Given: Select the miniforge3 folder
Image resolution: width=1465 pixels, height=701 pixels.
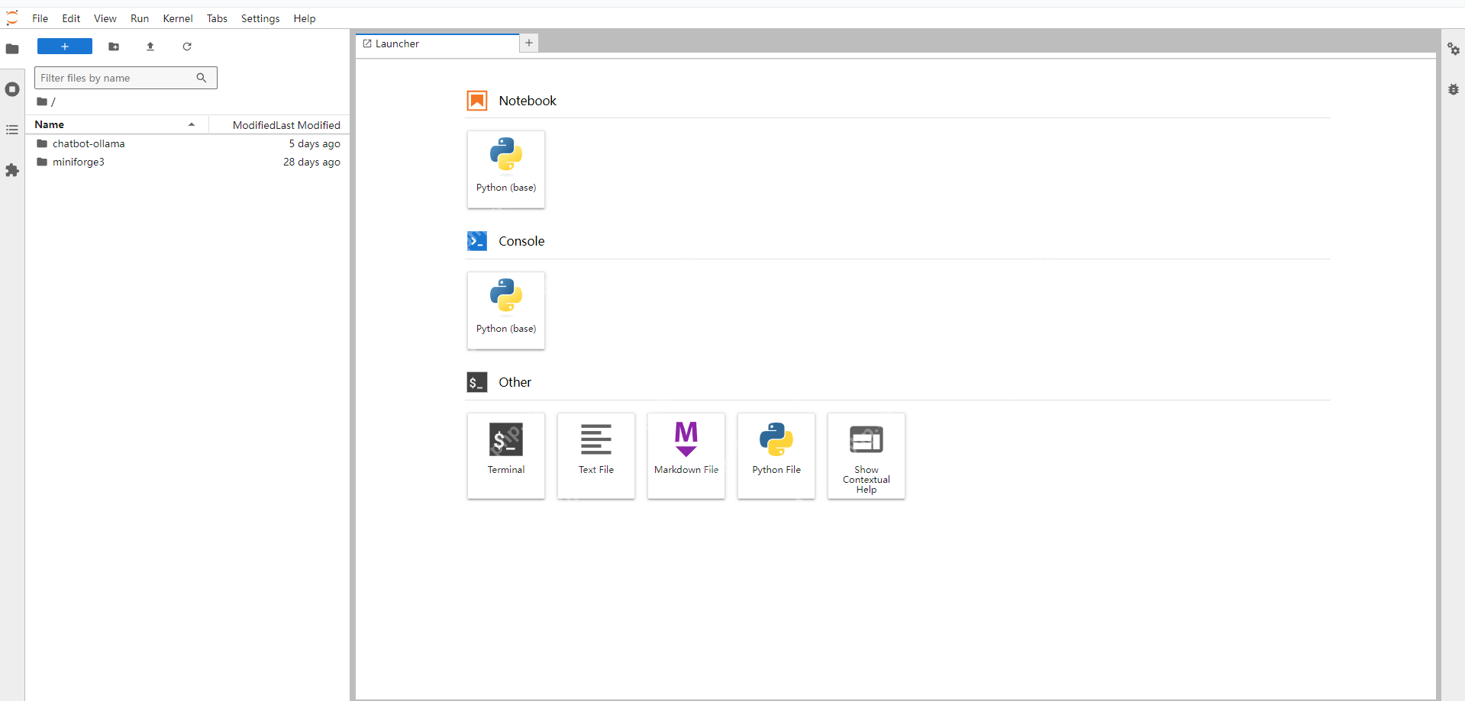Looking at the screenshot, I should [x=188, y=162].
